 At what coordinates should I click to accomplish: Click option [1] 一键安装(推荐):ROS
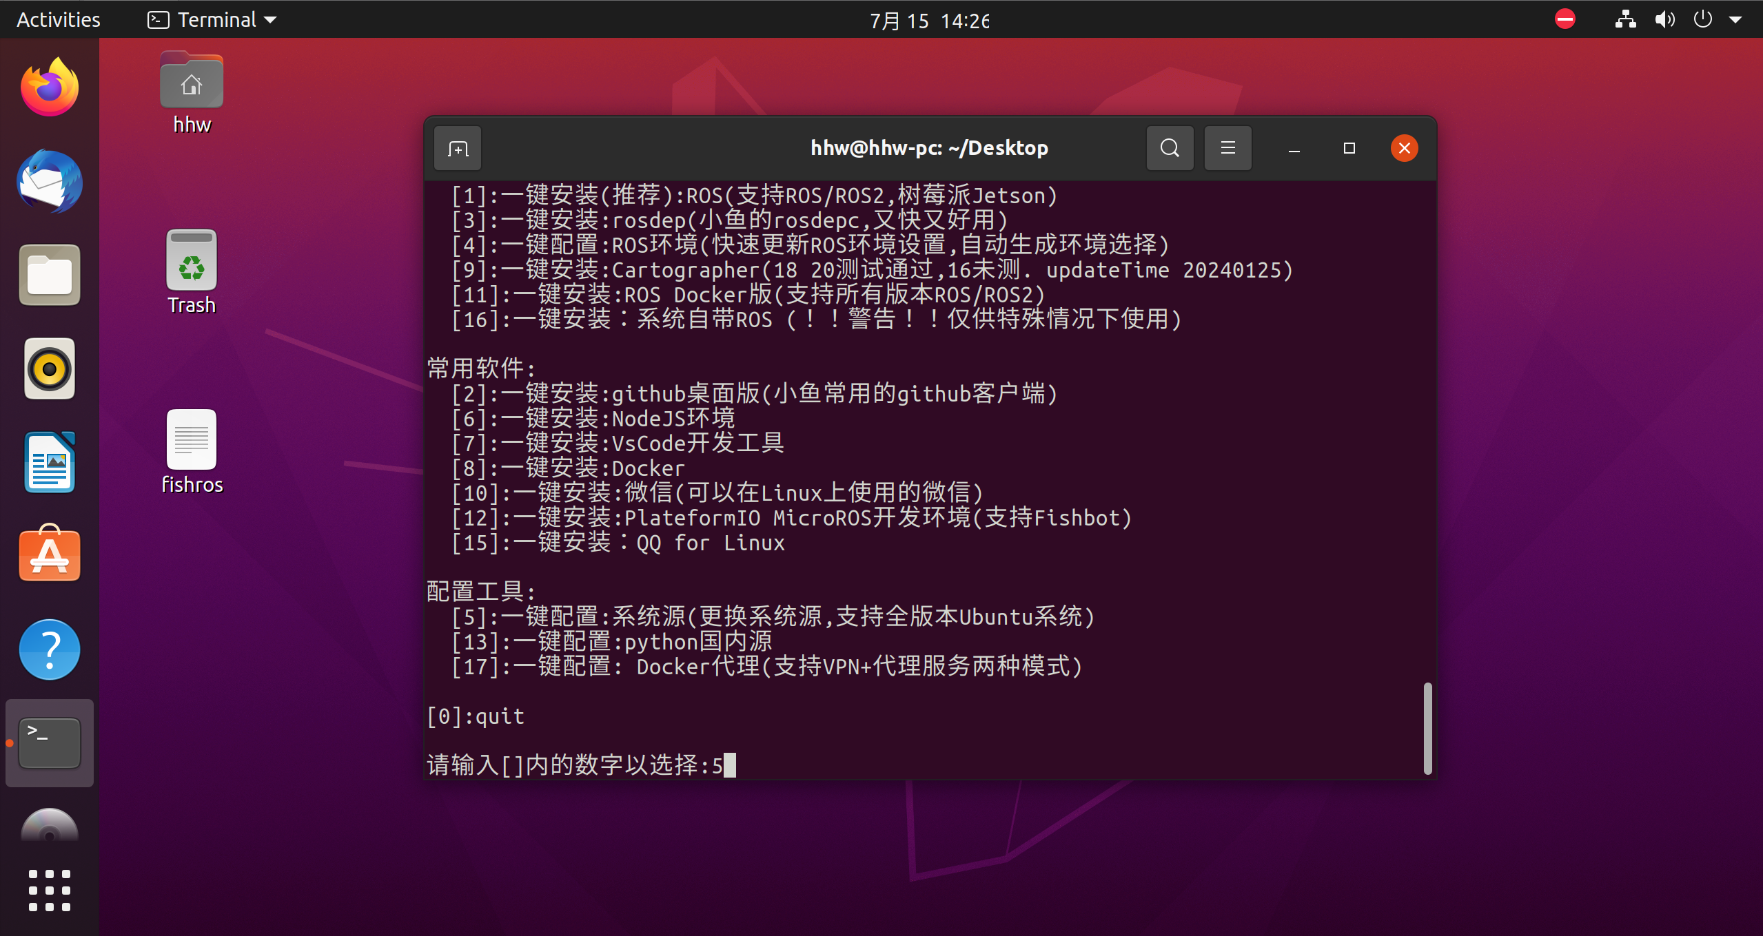point(754,196)
